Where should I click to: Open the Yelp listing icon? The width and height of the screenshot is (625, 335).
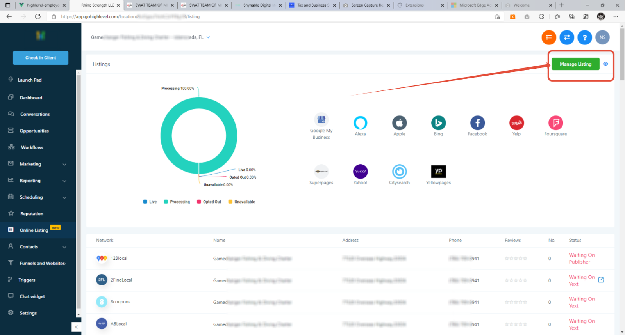point(516,123)
